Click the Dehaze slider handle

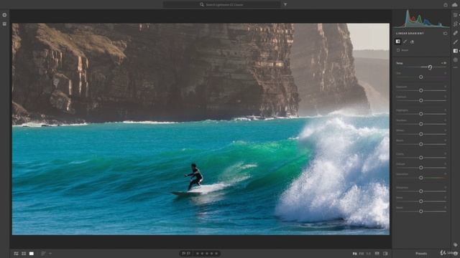click(421, 168)
